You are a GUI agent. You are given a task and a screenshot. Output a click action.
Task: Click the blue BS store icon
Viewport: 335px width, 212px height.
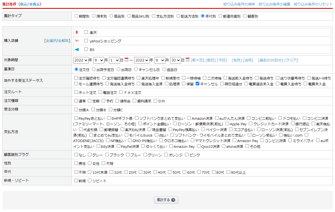pyautogui.click(x=77, y=49)
